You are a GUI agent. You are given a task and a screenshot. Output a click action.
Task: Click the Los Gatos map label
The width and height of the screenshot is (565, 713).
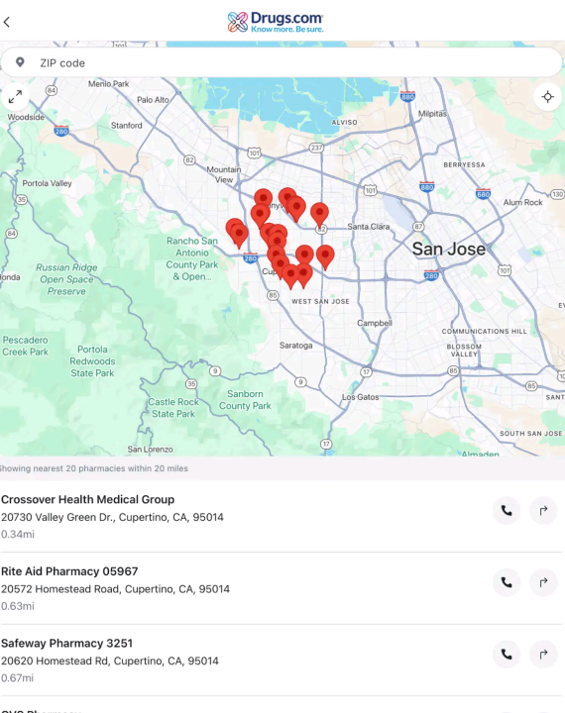(361, 397)
